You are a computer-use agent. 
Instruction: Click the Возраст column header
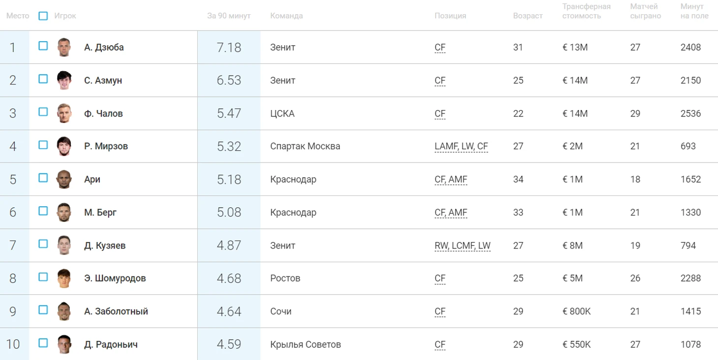(x=528, y=16)
